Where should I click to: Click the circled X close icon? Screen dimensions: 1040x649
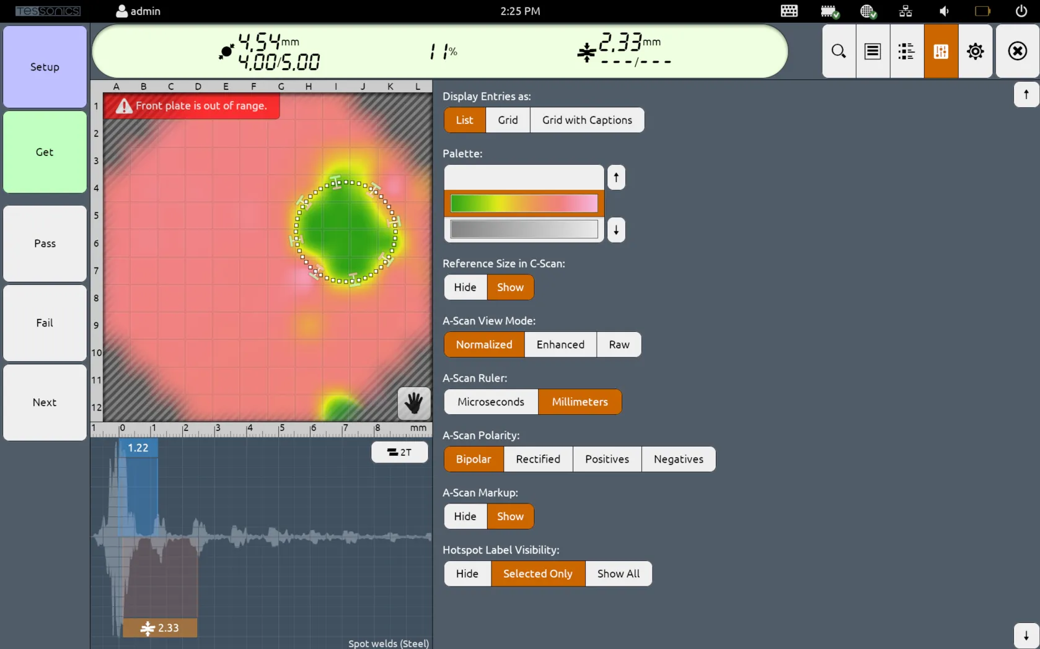(x=1017, y=51)
